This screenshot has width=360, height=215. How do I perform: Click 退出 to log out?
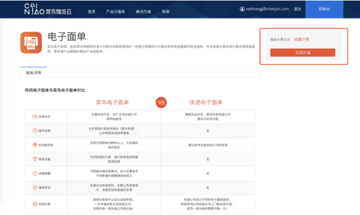298,9
